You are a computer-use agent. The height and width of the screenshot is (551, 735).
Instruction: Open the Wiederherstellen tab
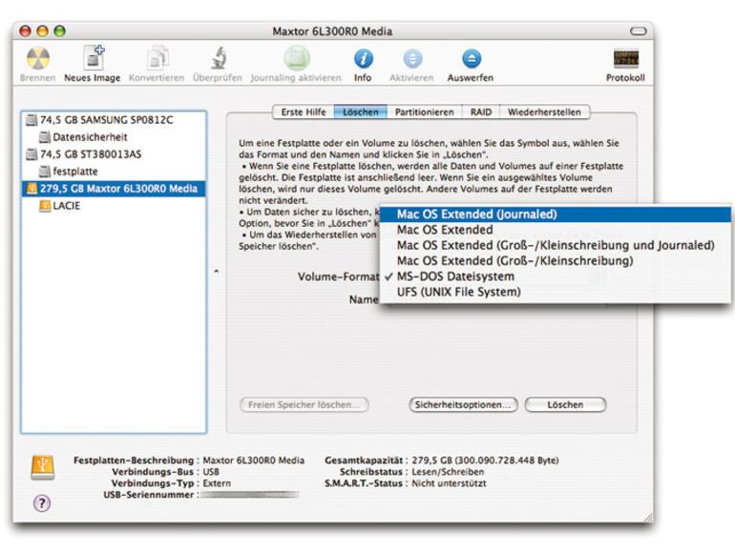tap(544, 112)
